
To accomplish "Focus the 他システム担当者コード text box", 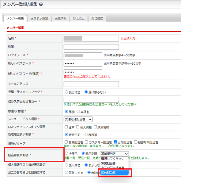I will coord(91,100).
